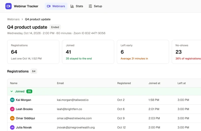This screenshot has width=201, height=131.
Task: Click the camera icon in Webinars tab
Action: point(48,6)
